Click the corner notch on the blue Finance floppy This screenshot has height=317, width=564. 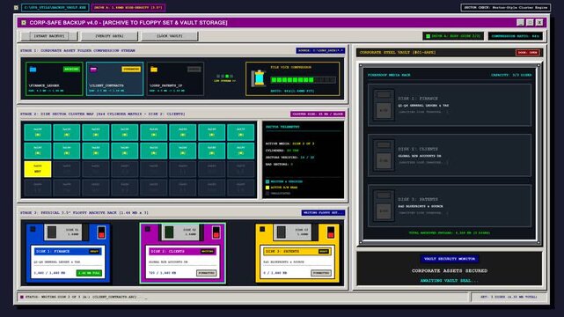tap(33, 229)
